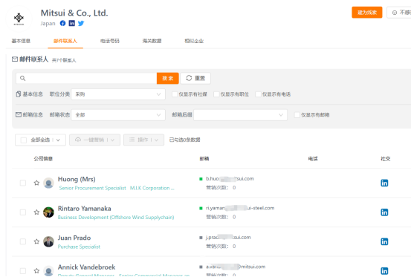The height and width of the screenshot is (277, 411).
Task: Click Rintaro Yamanaka's avatar photo
Action: pos(48,212)
